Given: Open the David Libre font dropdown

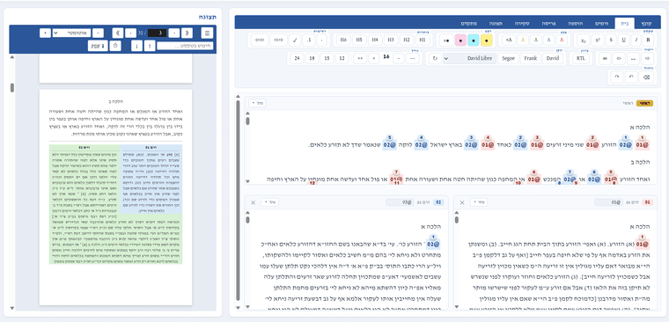Looking at the screenshot, I should point(470,58).
